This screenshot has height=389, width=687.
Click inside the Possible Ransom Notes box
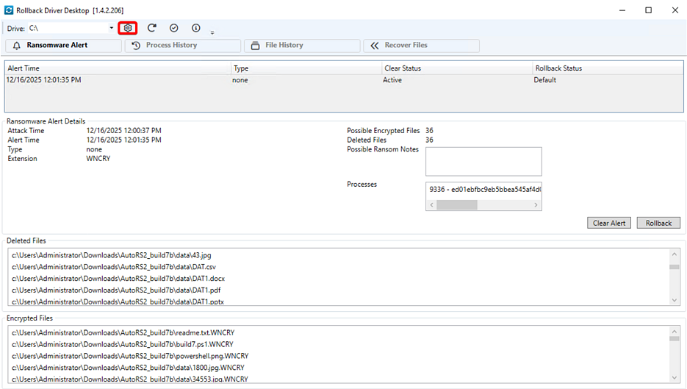point(483,161)
